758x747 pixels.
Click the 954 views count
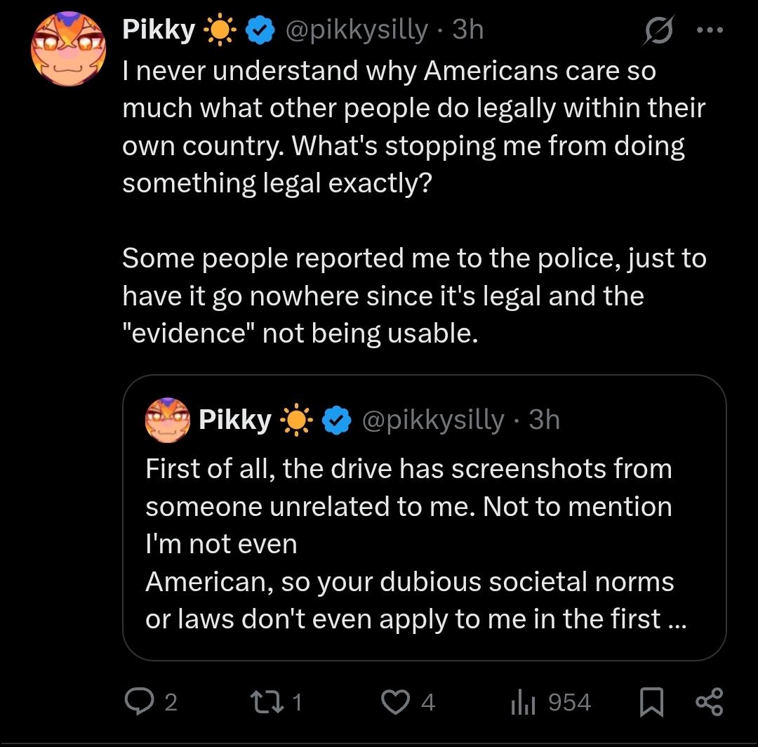[x=569, y=702]
